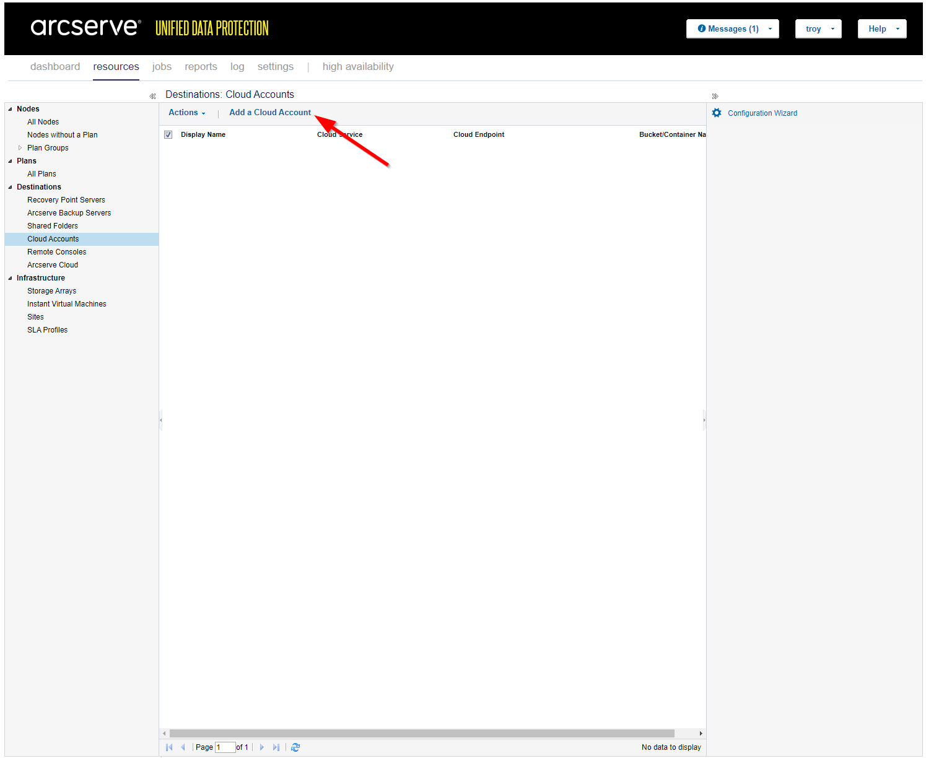Go to next page icon
926x761 pixels.
tap(262, 747)
